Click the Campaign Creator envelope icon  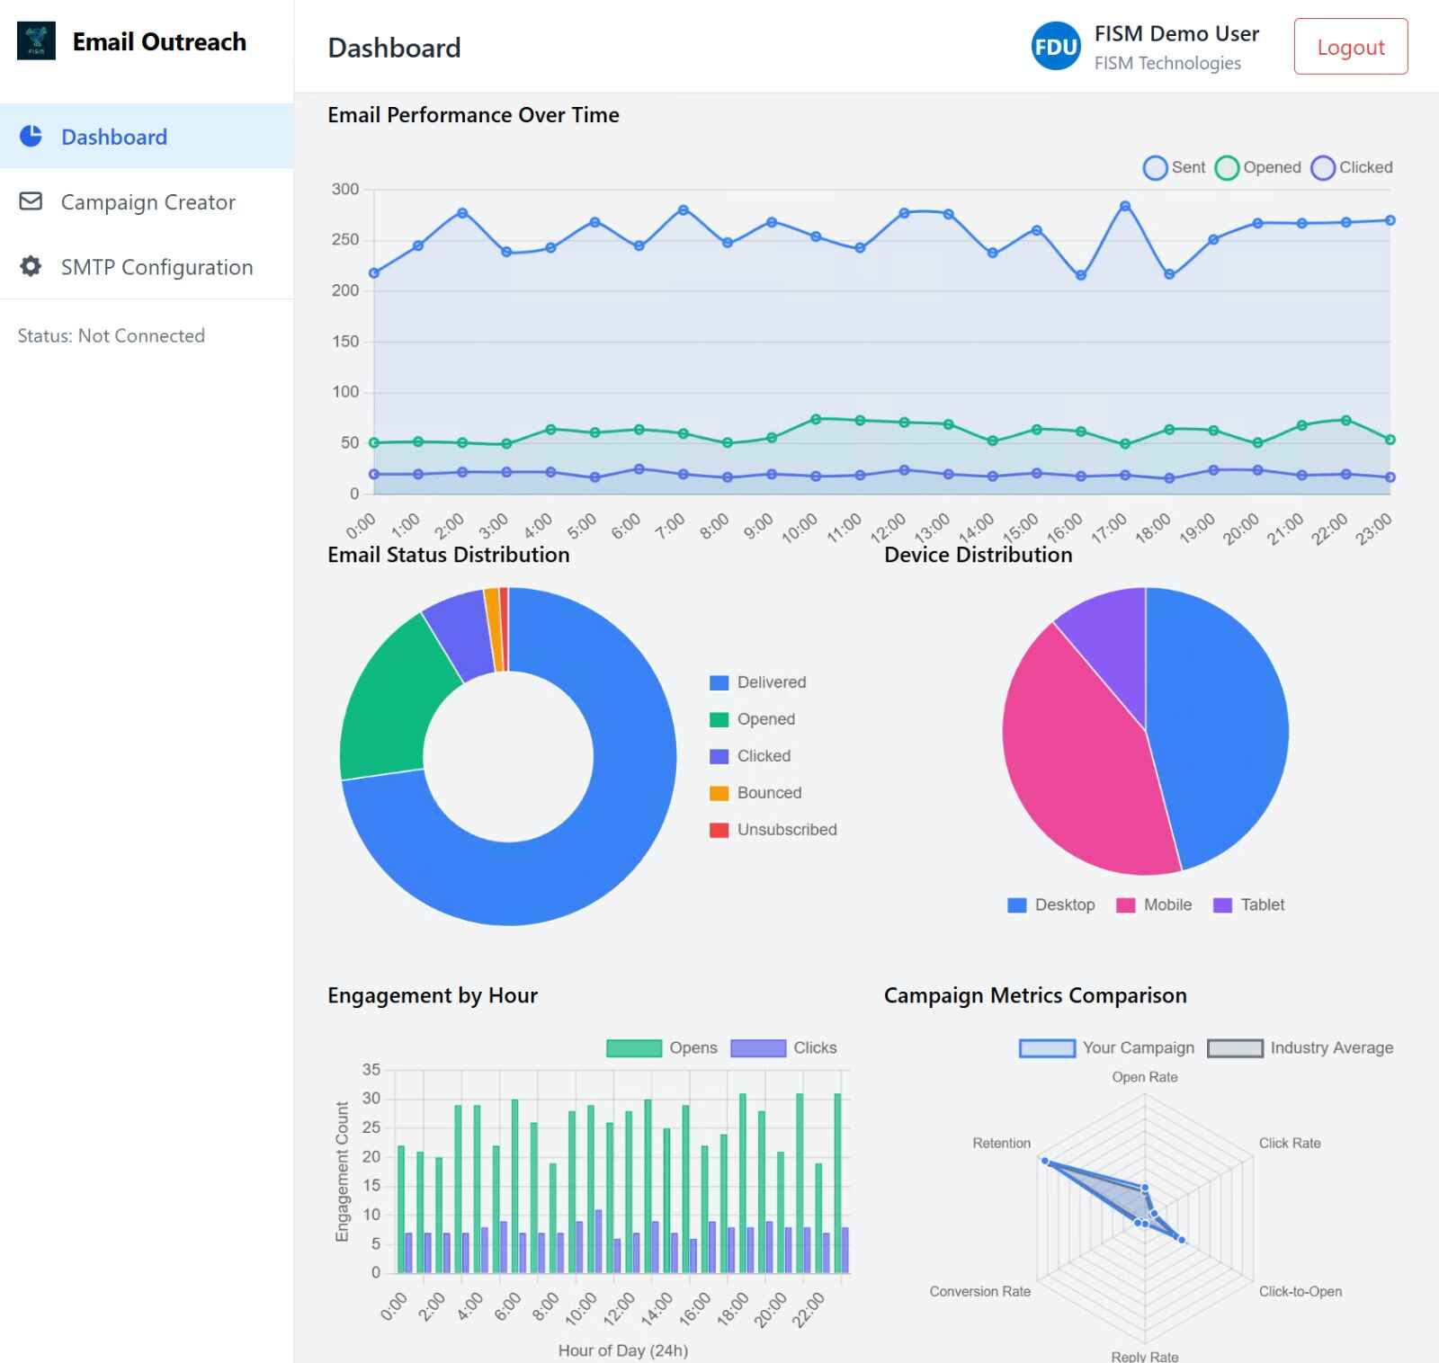[x=31, y=201]
